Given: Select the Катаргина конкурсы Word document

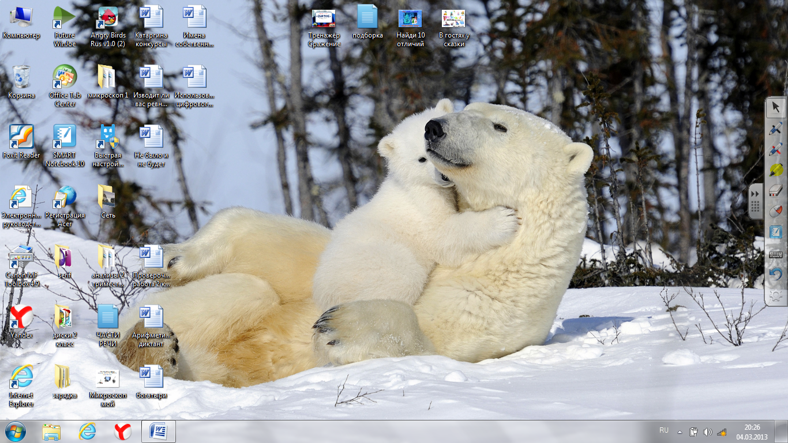Looking at the screenshot, I should pos(151,27).
